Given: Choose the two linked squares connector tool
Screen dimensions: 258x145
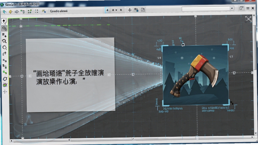Looking at the screenshot, I should tap(5, 61).
